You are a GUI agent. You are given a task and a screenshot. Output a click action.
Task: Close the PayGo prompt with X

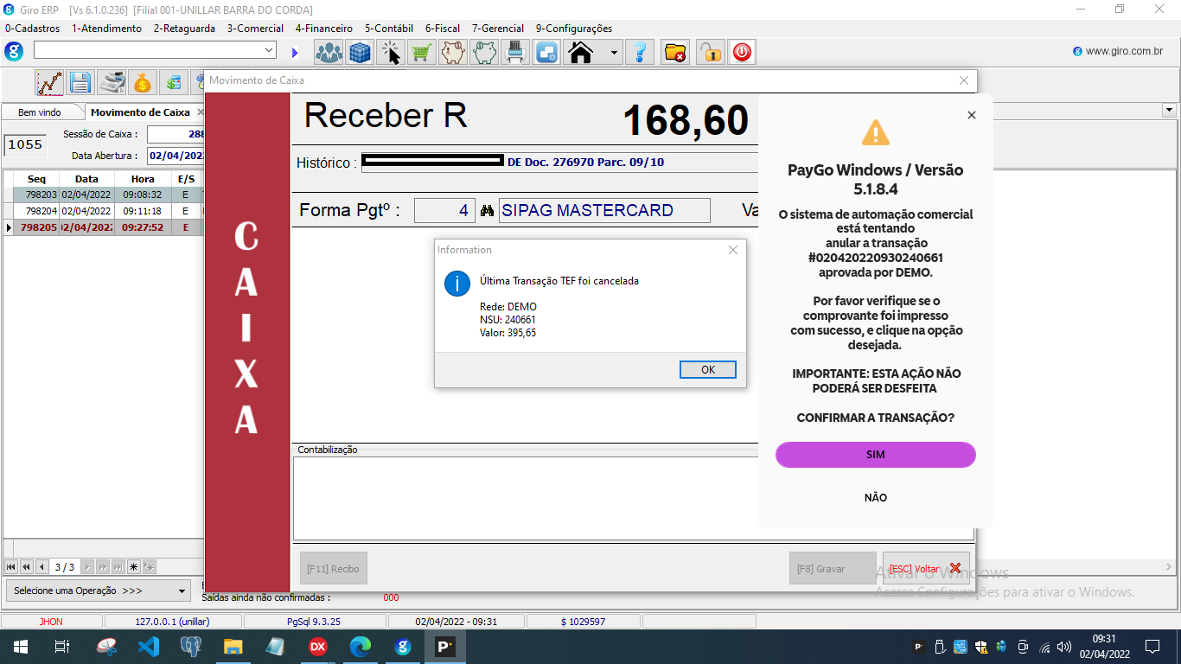pos(971,115)
